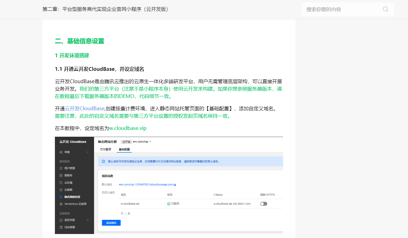Click the green w.cloudbase.vip domain after 设定域名为
Screen dimensions: 408x238
coord(128,128)
